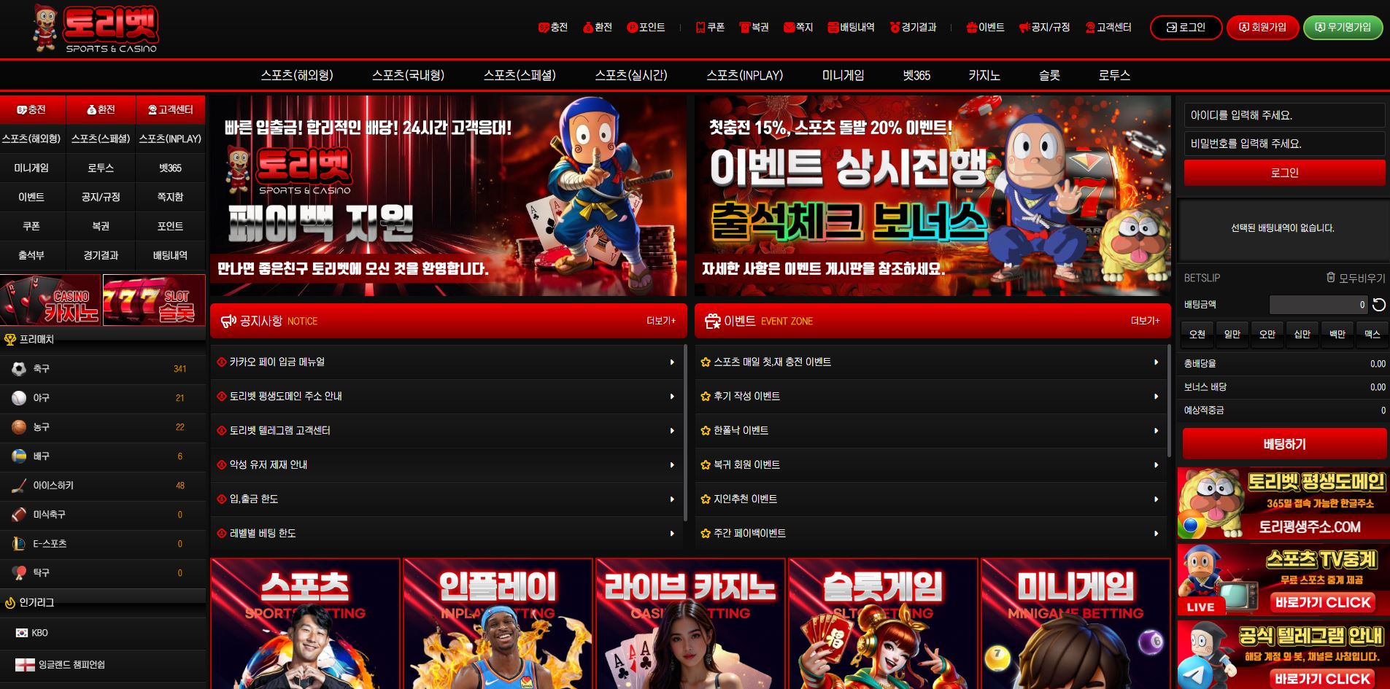Reset bet amount with the circular refresh icon
Screen dimensions: 1390x689
[1378, 305]
